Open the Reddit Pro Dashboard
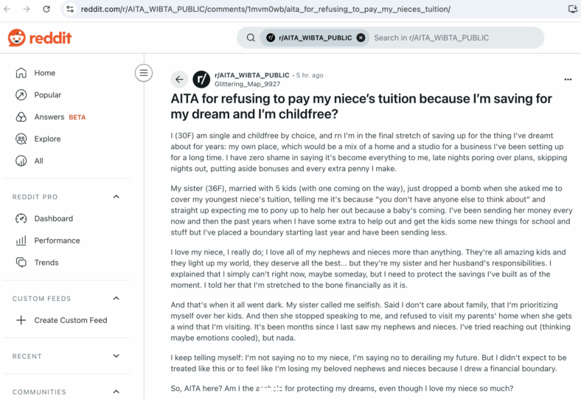The image size is (581, 399). point(53,218)
